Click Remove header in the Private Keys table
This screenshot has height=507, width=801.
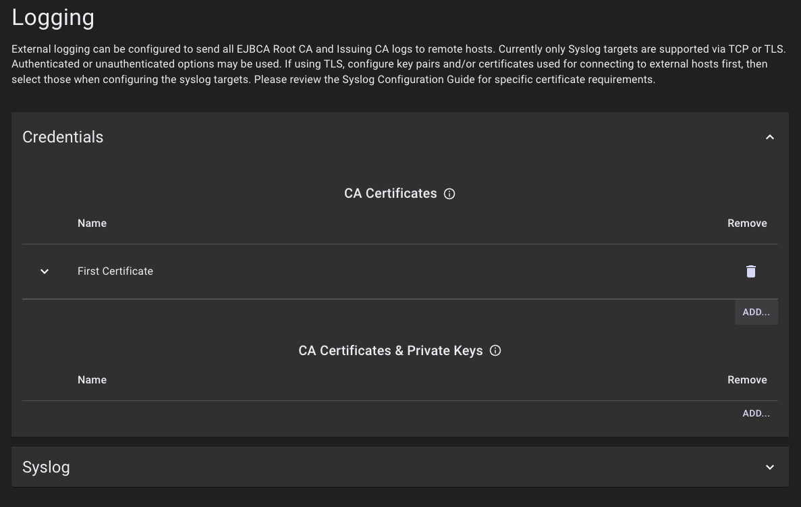pyautogui.click(x=747, y=380)
